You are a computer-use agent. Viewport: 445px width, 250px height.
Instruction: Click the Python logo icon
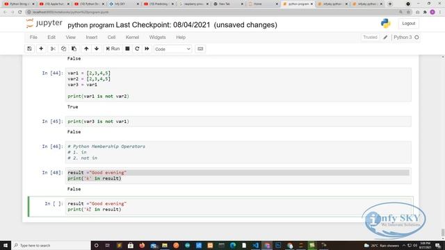click(386, 24)
